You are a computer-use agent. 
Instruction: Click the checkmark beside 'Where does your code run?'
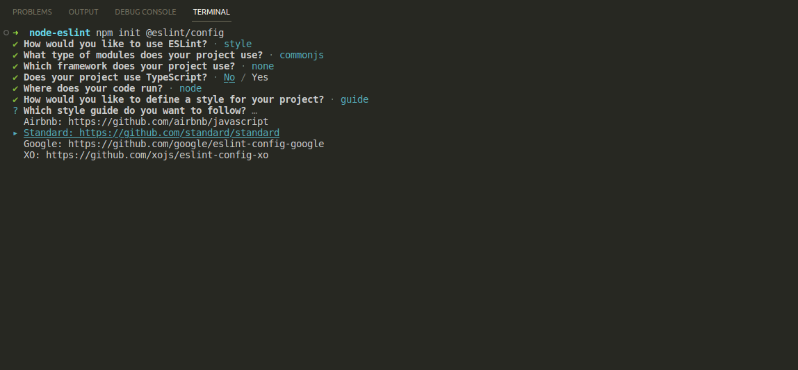tap(15, 88)
